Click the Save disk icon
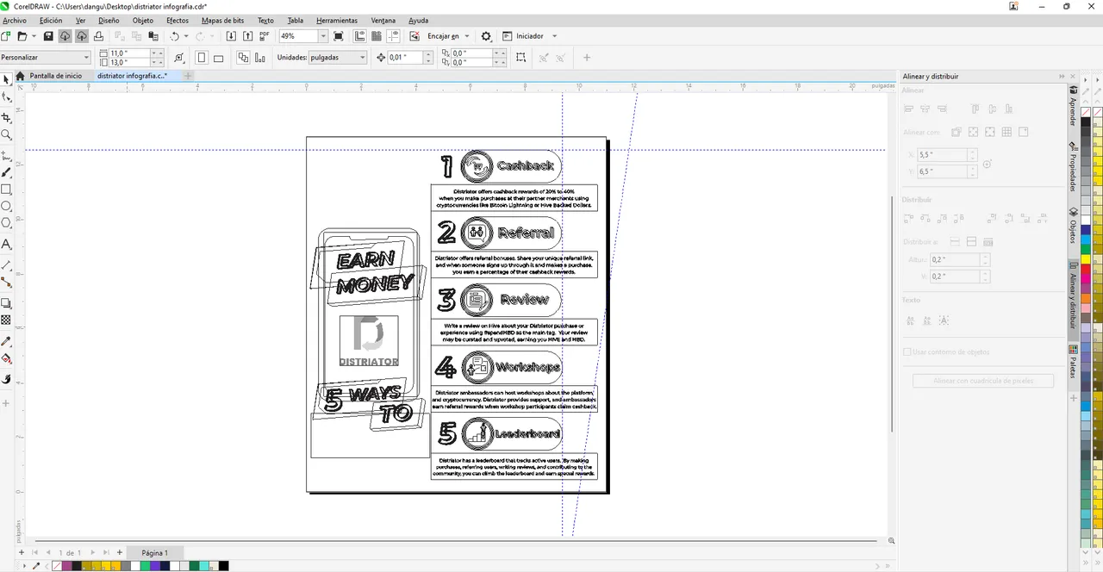The height and width of the screenshot is (572, 1103). click(48, 36)
